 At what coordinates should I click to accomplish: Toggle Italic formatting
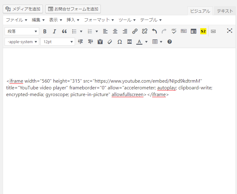click(55, 32)
